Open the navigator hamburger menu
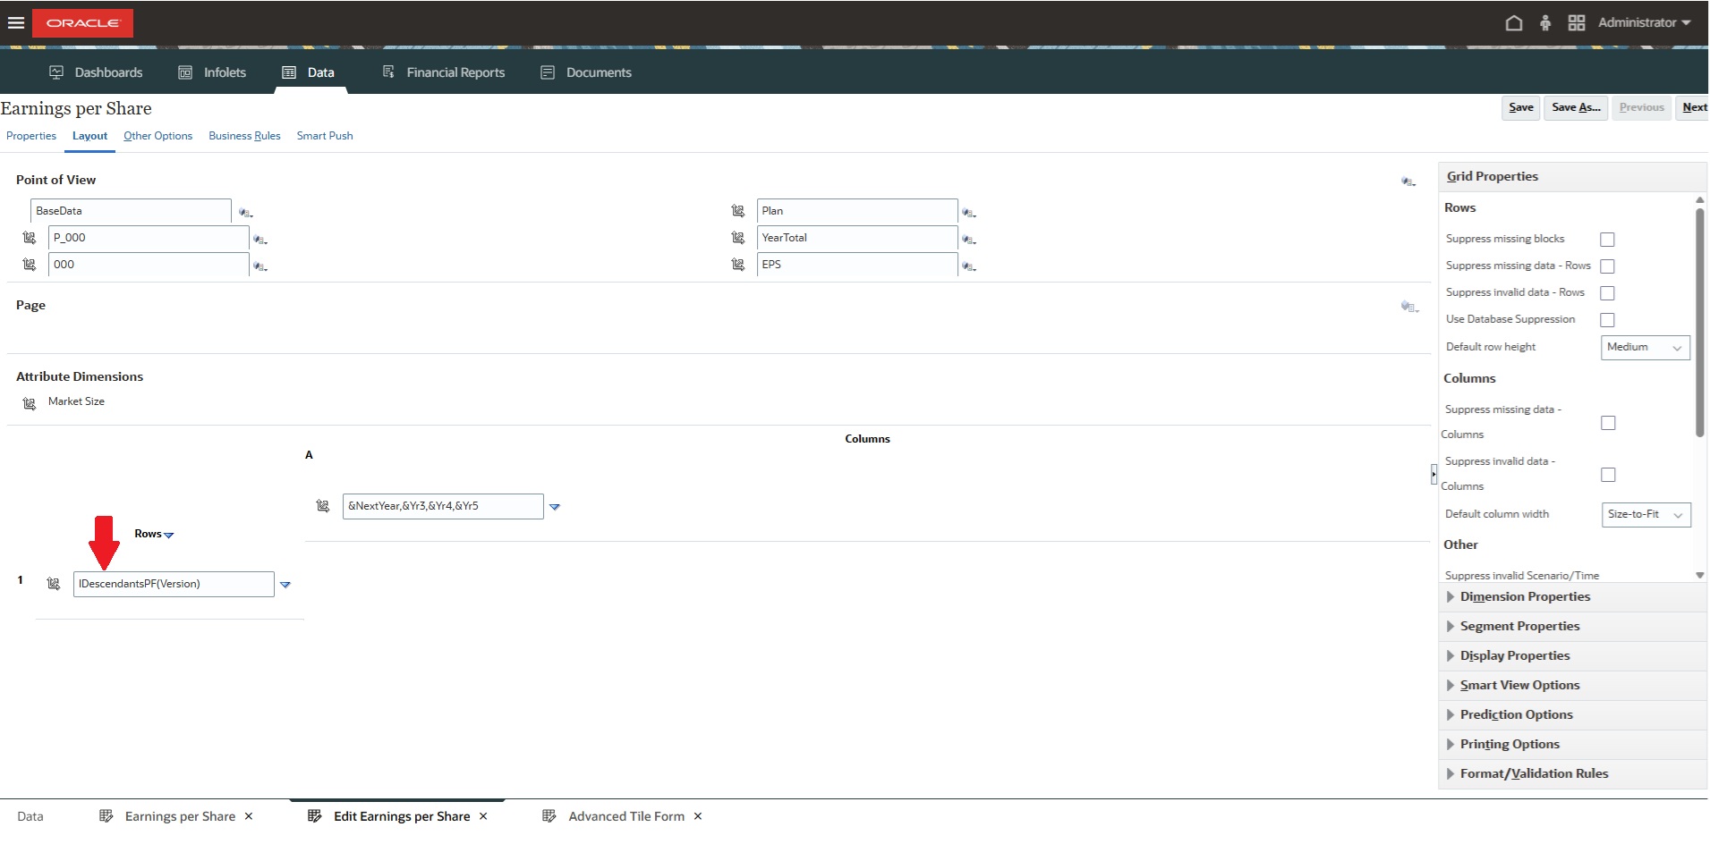Image resolution: width=1710 pixels, height=844 pixels. point(15,23)
